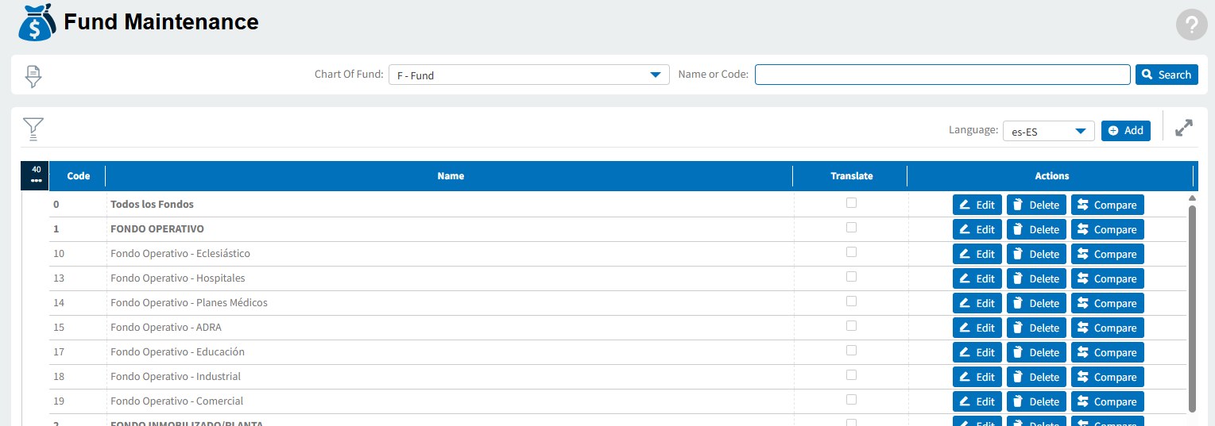
Task: Tick Translate for Fondo Operativo - Planes Médicos
Action: pyautogui.click(x=851, y=301)
